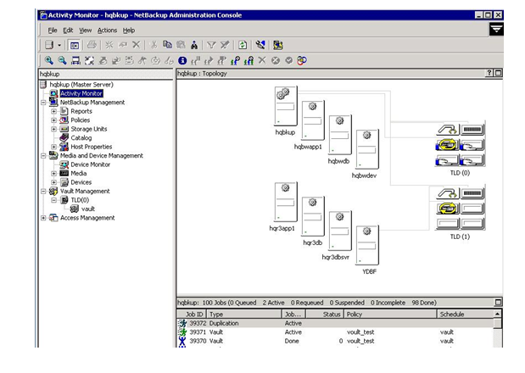
Task: Sort jobs by Schedule column header
Action: point(466,315)
